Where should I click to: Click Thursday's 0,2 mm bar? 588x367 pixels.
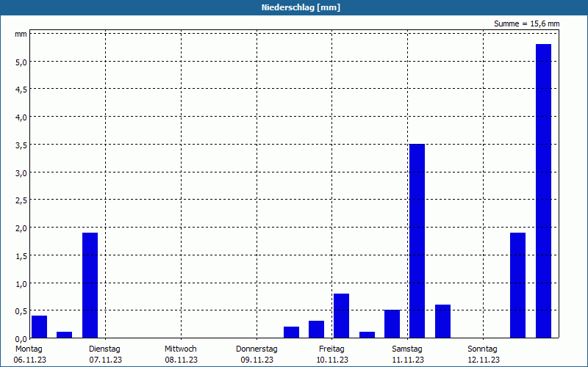291,333
